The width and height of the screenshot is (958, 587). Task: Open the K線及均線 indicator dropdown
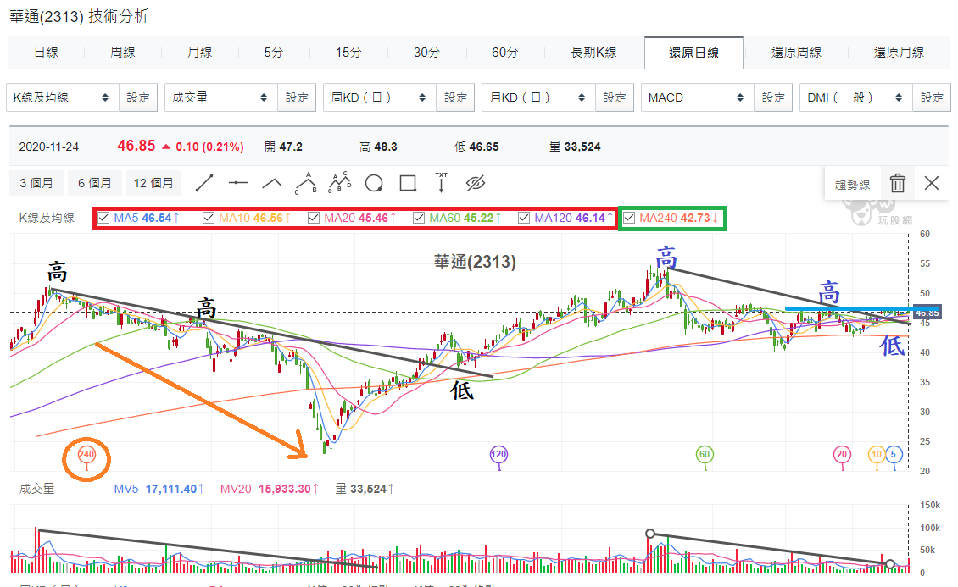point(63,97)
